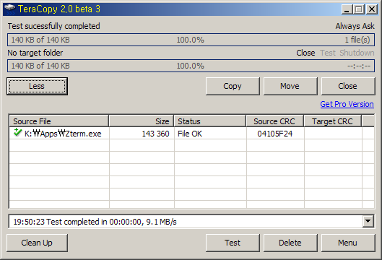This screenshot has width=382, height=260.
Task: Click the second progress bar with time remaining
Action: click(191, 66)
